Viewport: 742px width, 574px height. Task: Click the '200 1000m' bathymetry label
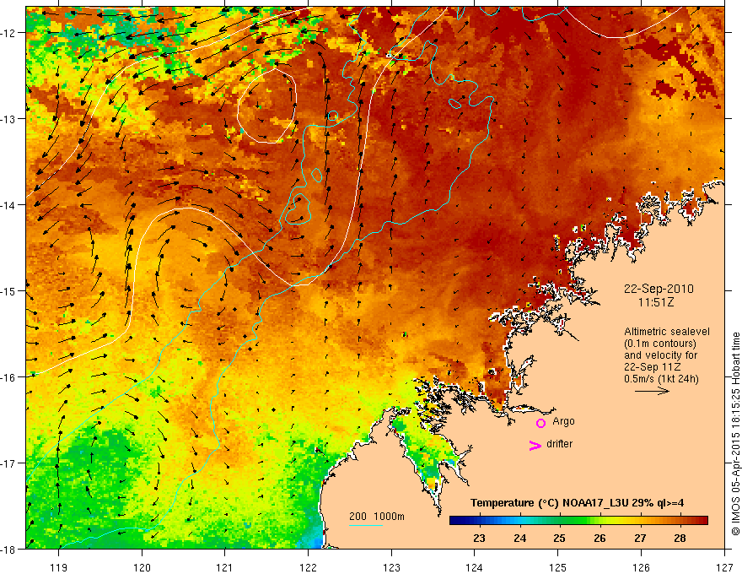coord(377,517)
